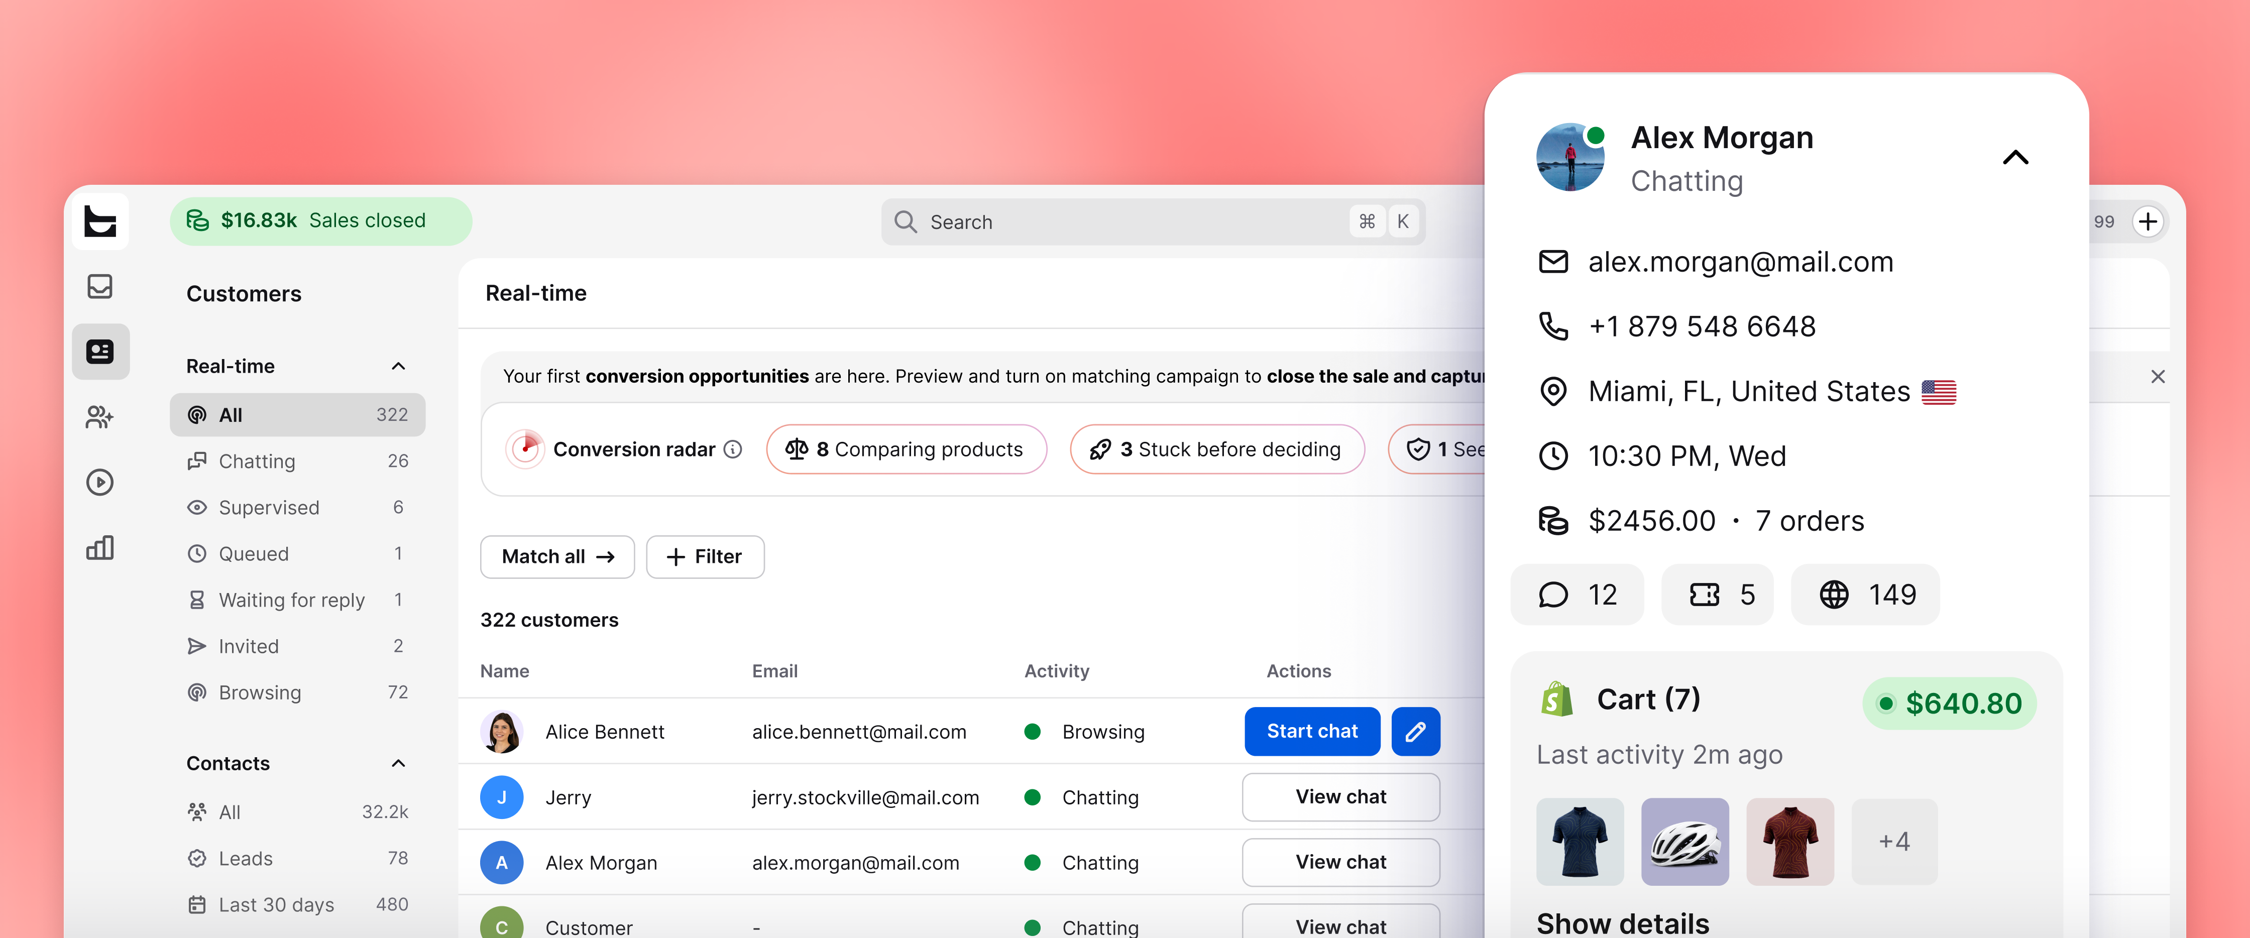The width and height of the screenshot is (2250, 938).
Task: Open the team members icon in sidebar
Action: click(x=100, y=417)
